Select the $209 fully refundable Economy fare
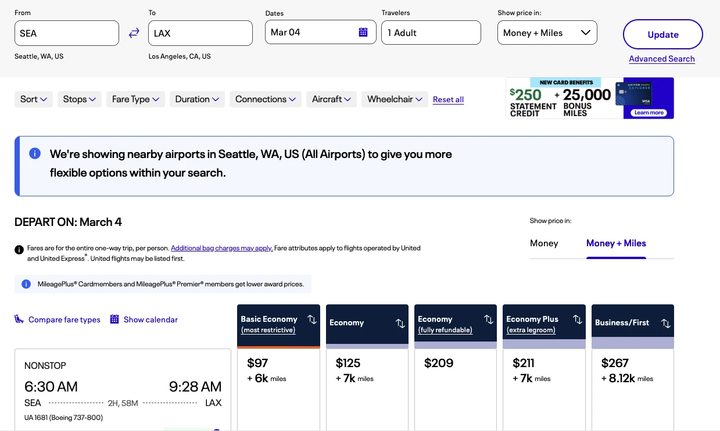 (456, 390)
